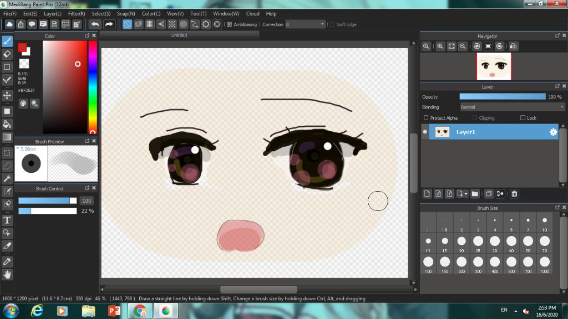Enable the crisscross grid snap
This screenshot has width=568, height=319.
click(x=150, y=24)
